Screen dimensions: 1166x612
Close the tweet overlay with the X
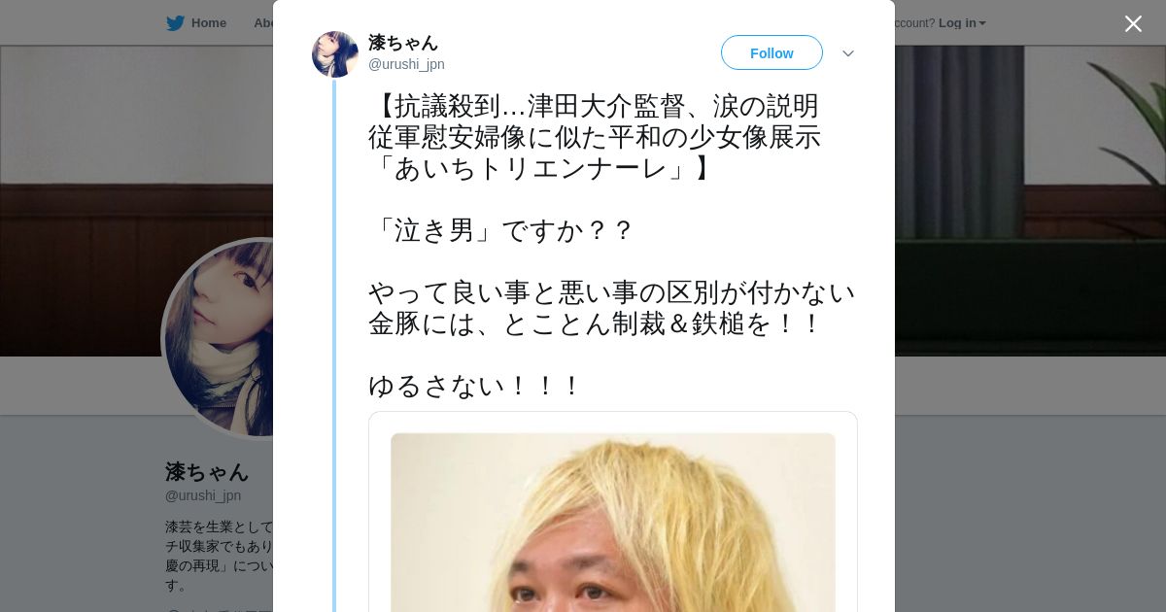1133,23
